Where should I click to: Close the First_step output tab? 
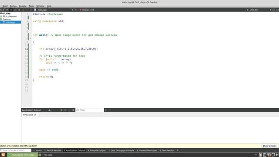pyautogui.click(x=35, y=115)
